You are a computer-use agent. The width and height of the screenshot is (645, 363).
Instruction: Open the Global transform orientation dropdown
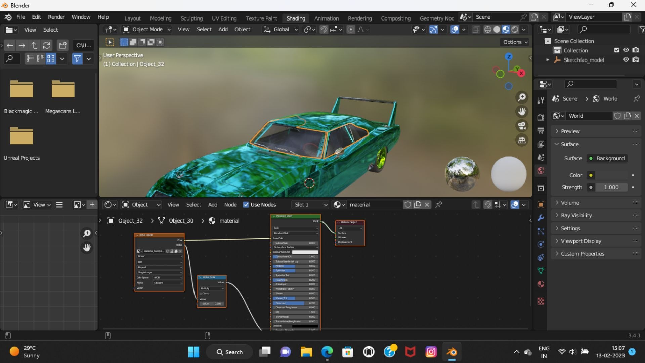click(x=281, y=30)
